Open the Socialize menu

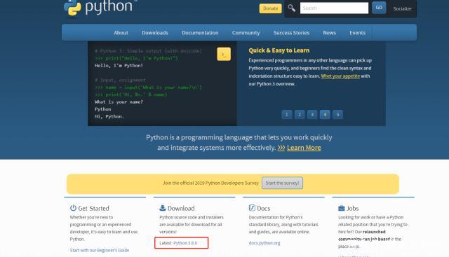click(x=402, y=8)
